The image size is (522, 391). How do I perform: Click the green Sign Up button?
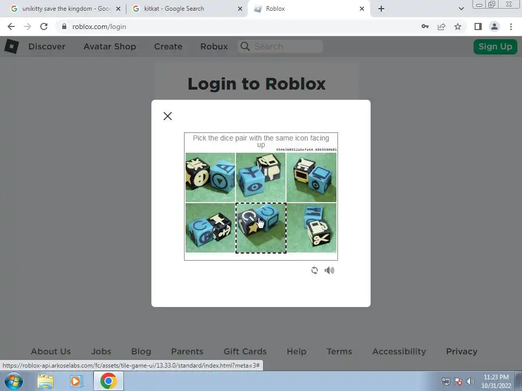[x=495, y=46]
